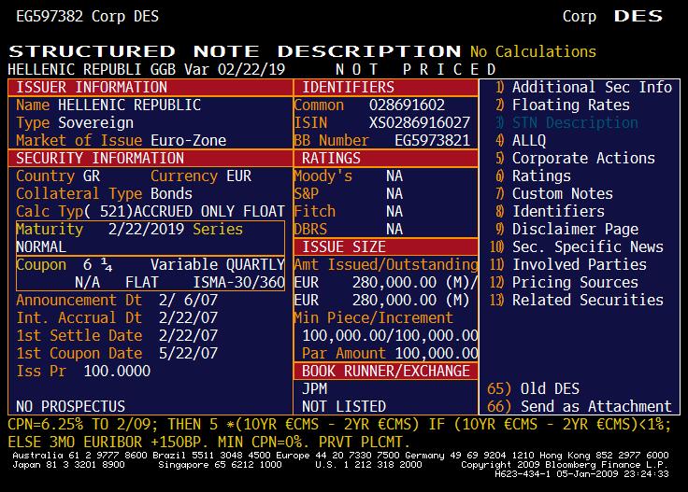The width and height of the screenshot is (688, 492).
Task: Open the STN Description option
Action: tap(566, 122)
